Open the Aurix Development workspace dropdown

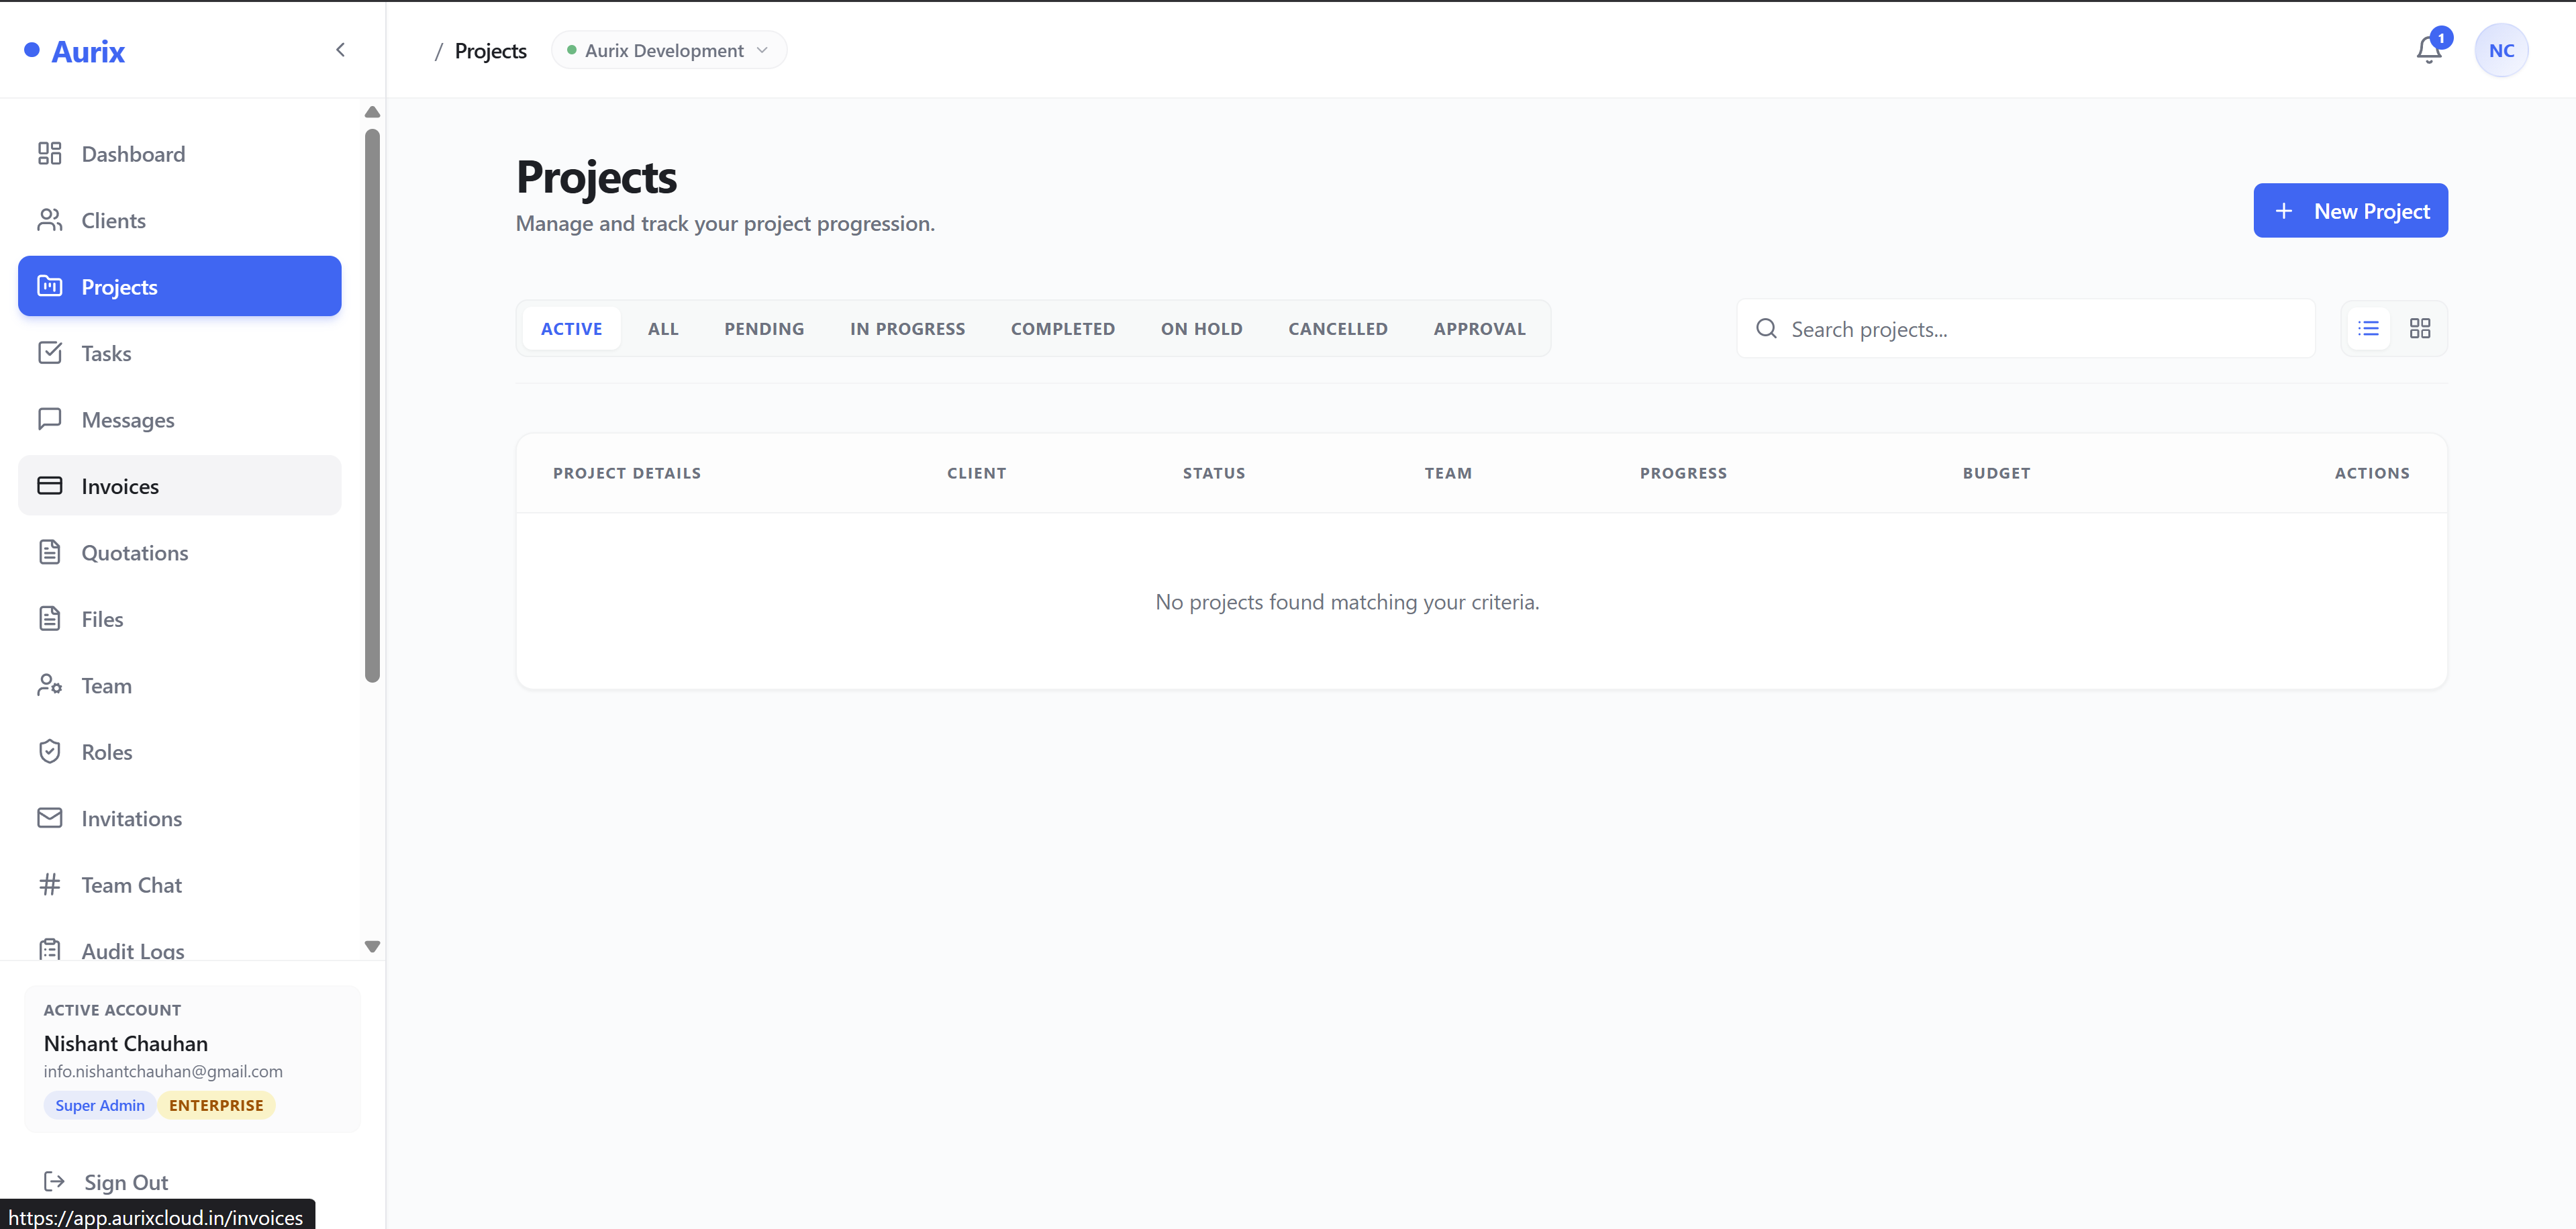(668, 50)
